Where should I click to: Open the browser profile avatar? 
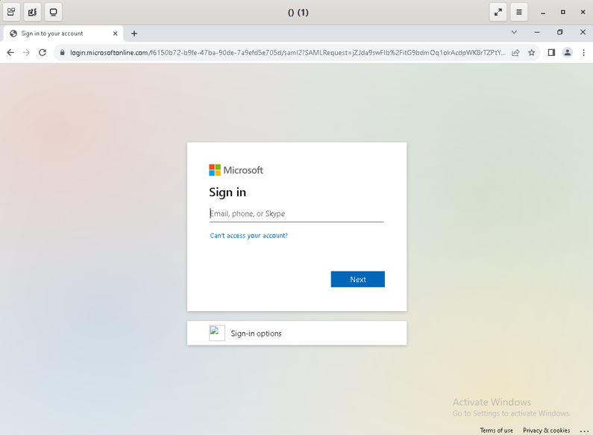[x=568, y=52]
